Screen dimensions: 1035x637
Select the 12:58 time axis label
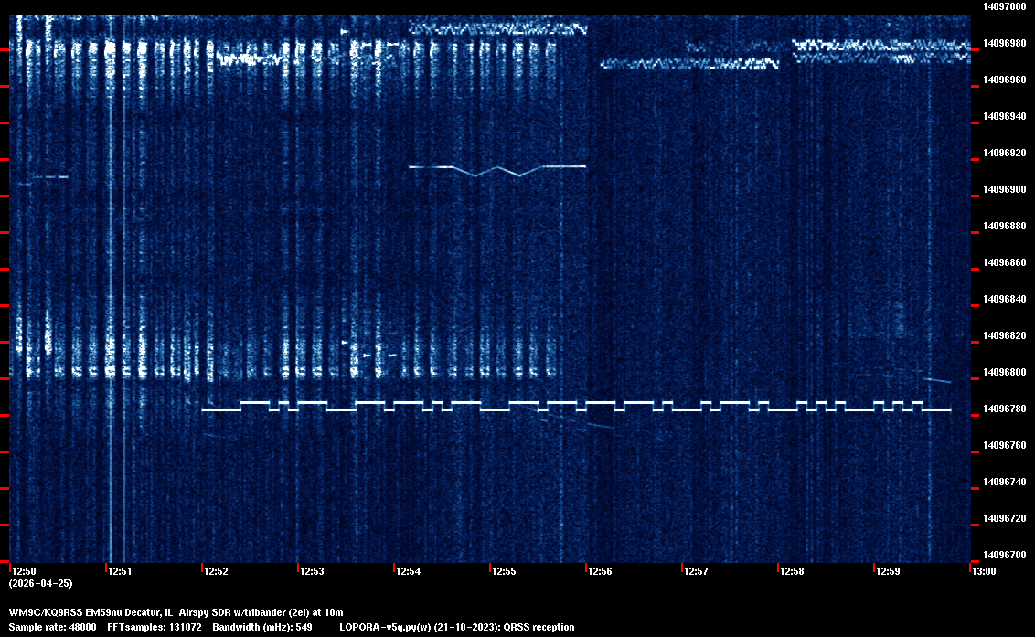792,572
